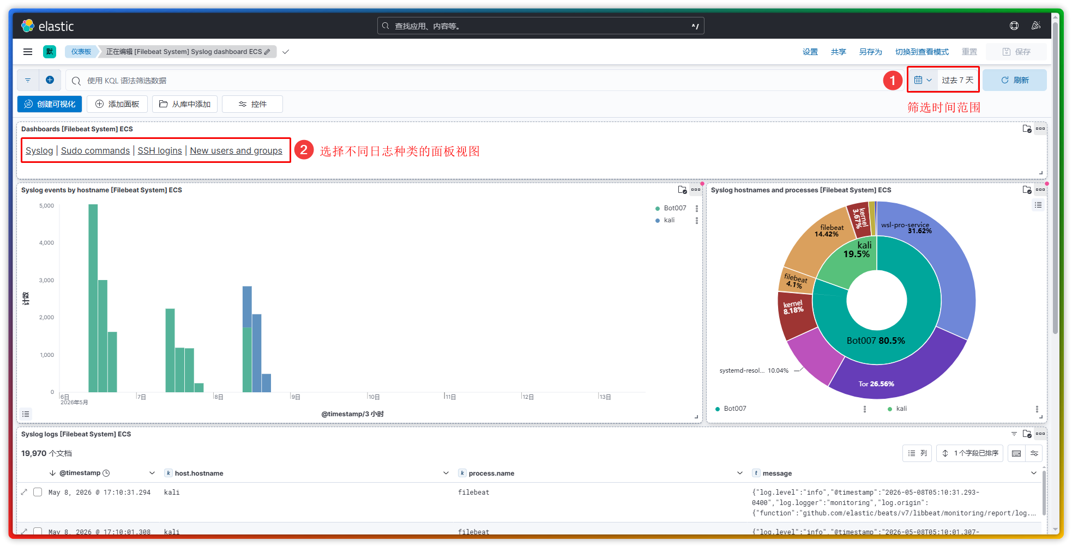This screenshot has width=1072, height=547.
Task: Click the Save button
Action: pos(1016,52)
